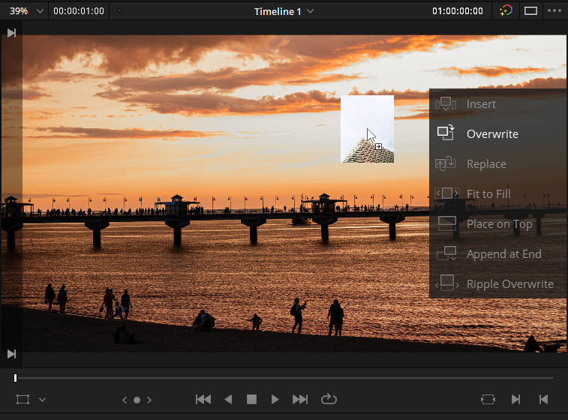Play the timeline forward

pyautogui.click(x=275, y=399)
